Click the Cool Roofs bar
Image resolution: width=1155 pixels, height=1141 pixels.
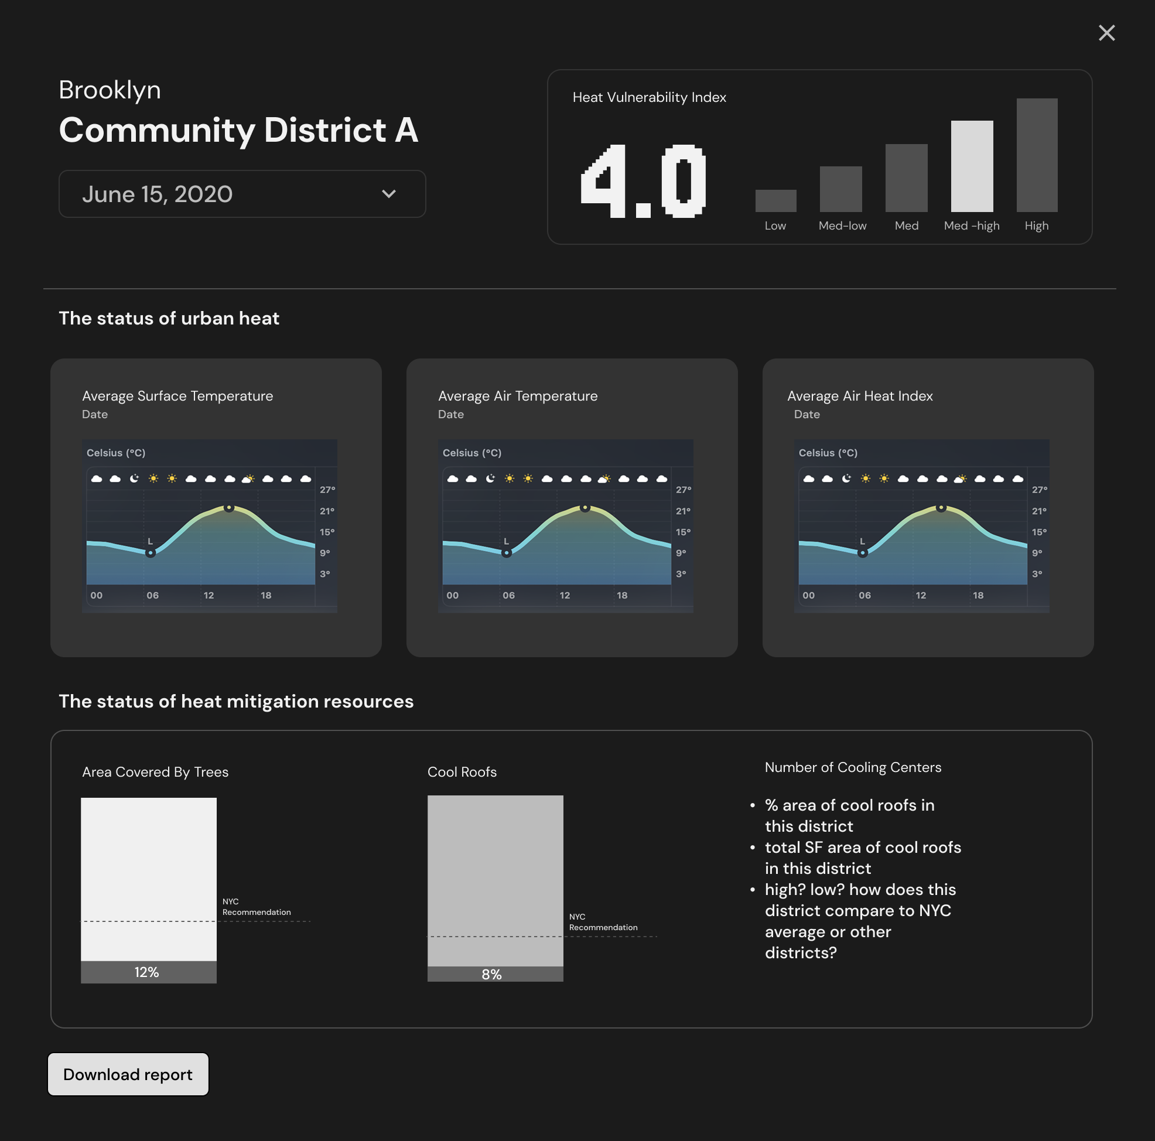pyautogui.click(x=495, y=888)
